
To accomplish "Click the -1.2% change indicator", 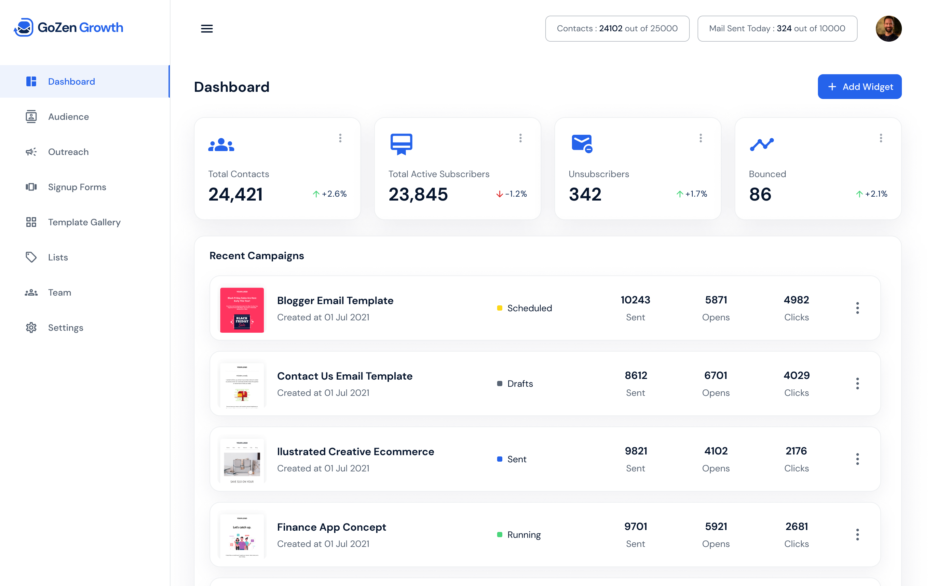I will coord(511,194).
